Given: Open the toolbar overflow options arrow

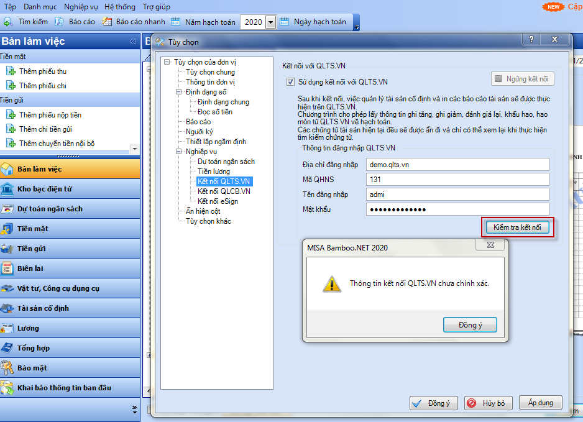Looking at the screenshot, I should [x=357, y=26].
